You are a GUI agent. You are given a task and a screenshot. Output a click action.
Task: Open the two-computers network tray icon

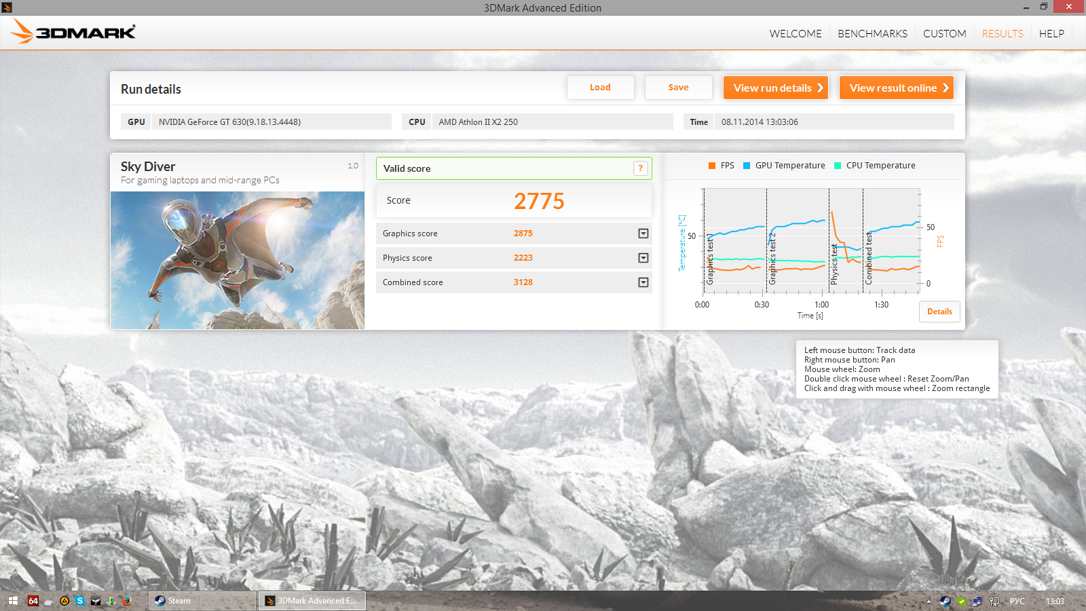pyautogui.click(x=977, y=601)
